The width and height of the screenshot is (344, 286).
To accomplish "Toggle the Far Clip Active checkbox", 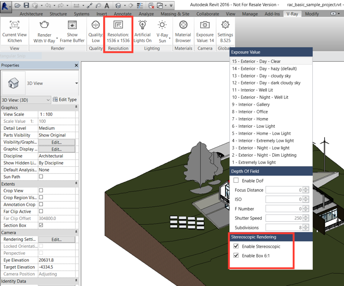I will click(x=41, y=211).
